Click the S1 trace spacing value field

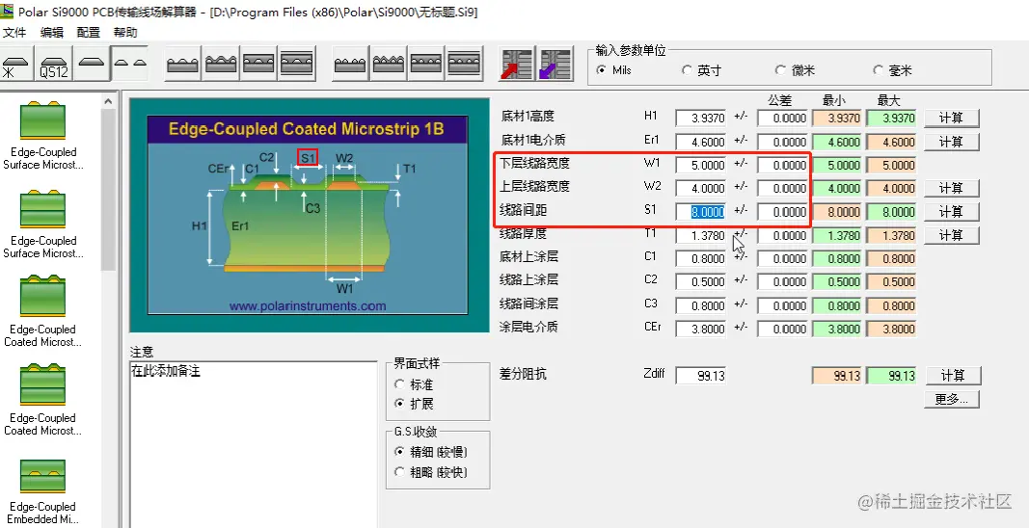(701, 212)
